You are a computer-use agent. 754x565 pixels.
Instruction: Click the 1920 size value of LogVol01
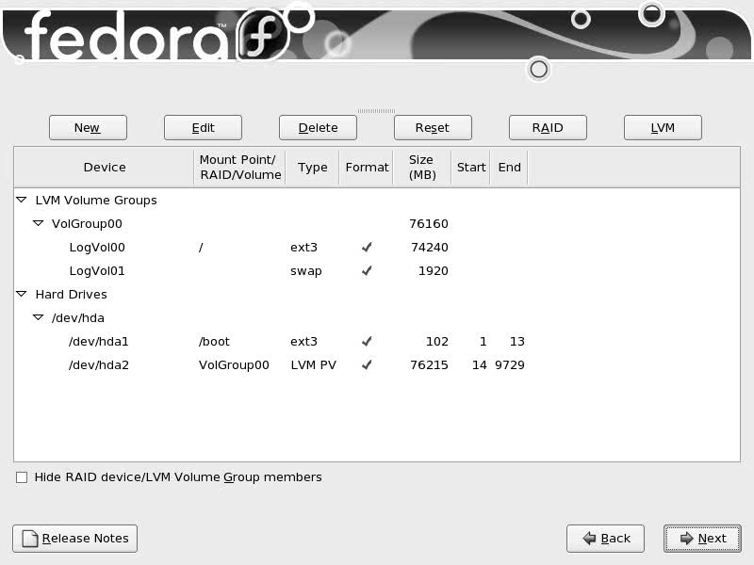click(434, 271)
